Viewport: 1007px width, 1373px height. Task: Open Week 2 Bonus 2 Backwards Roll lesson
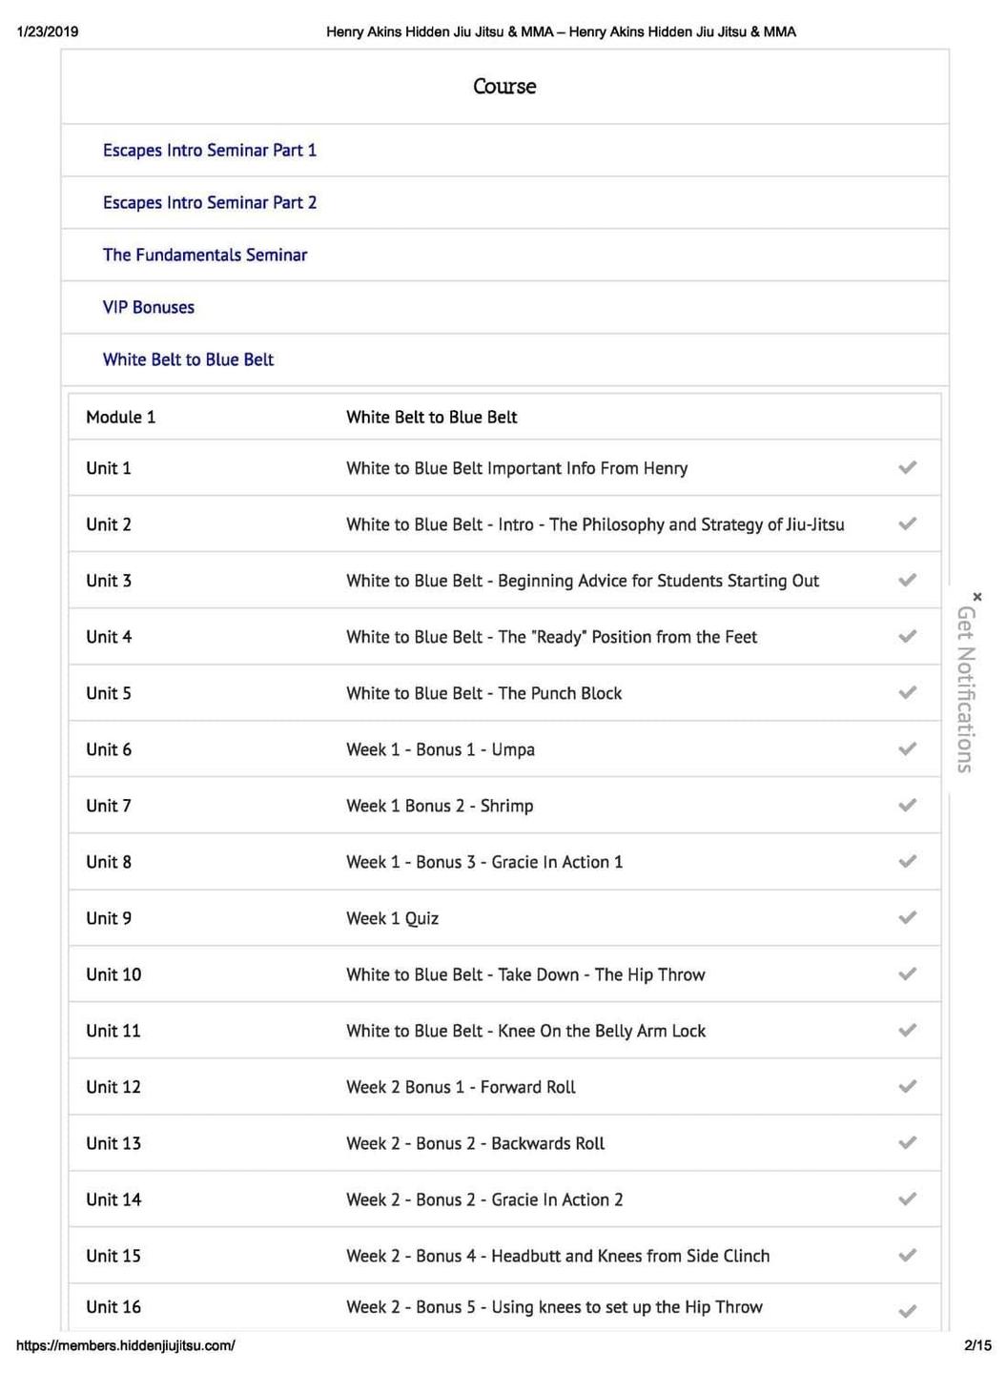pos(475,1143)
